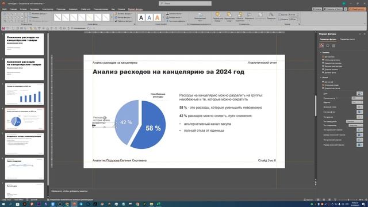The width and height of the screenshot is (368, 207).
Task: Open Text Effects (Текстовые эффекты) menu
Action: coord(176,21)
